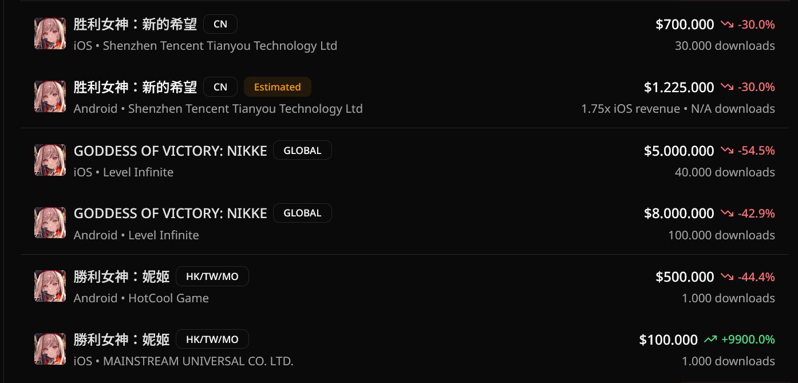Click GLOBAL tag on Android NIKKE row
798x383 pixels.
pos(302,213)
